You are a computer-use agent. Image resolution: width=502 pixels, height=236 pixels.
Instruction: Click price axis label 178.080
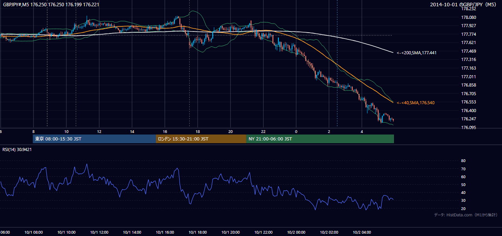tap(469, 17)
